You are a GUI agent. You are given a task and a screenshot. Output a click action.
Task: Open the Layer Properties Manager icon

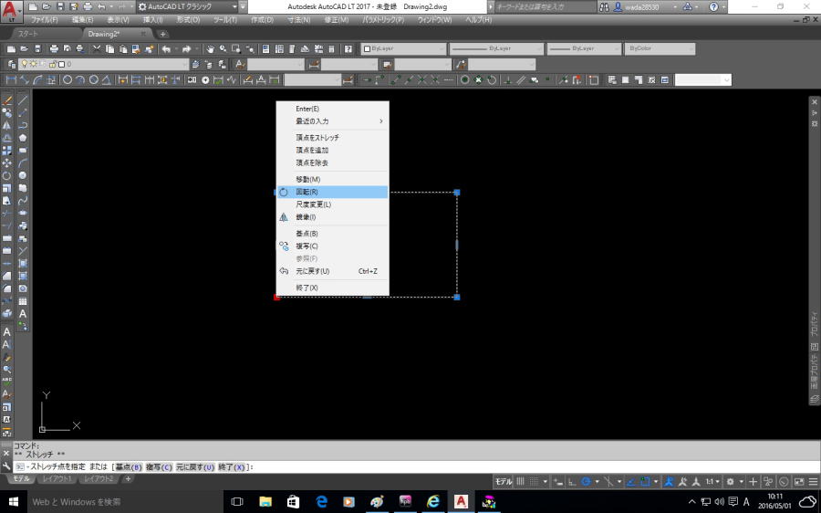click(x=12, y=64)
